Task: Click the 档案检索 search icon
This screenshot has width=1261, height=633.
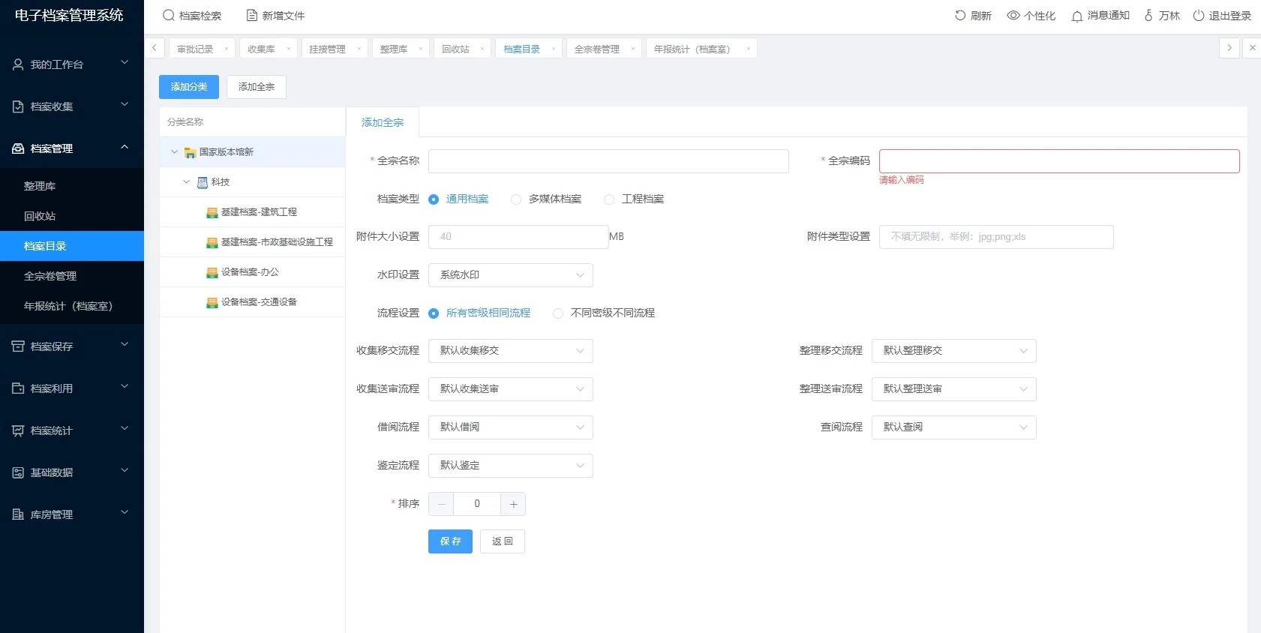Action: (x=169, y=15)
